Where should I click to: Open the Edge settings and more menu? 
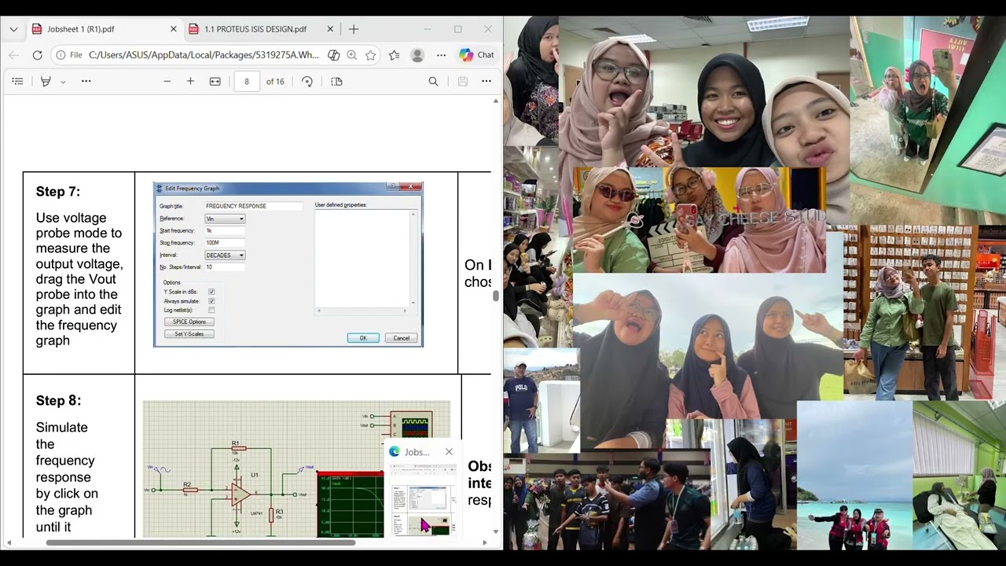(x=441, y=55)
